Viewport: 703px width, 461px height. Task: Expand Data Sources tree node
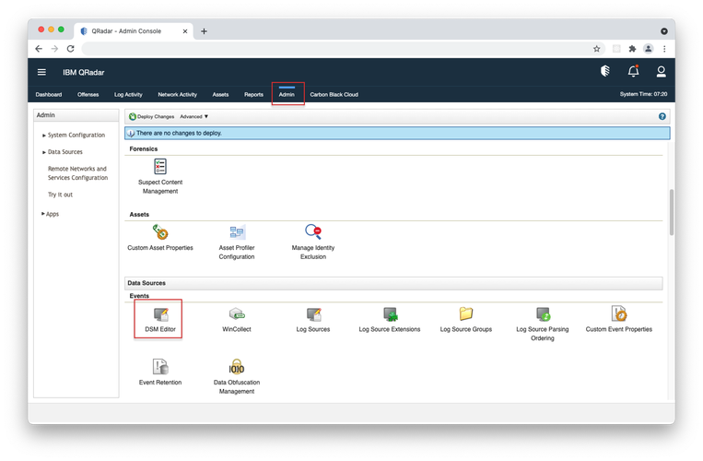tap(64, 151)
